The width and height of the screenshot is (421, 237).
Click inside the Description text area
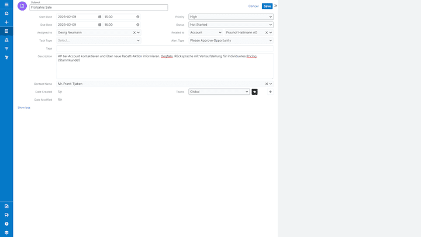pos(165,66)
